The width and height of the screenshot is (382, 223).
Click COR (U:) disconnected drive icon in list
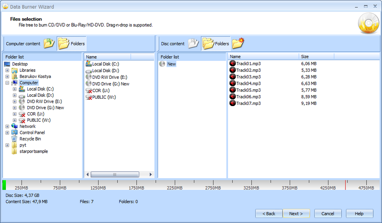coord(89,91)
